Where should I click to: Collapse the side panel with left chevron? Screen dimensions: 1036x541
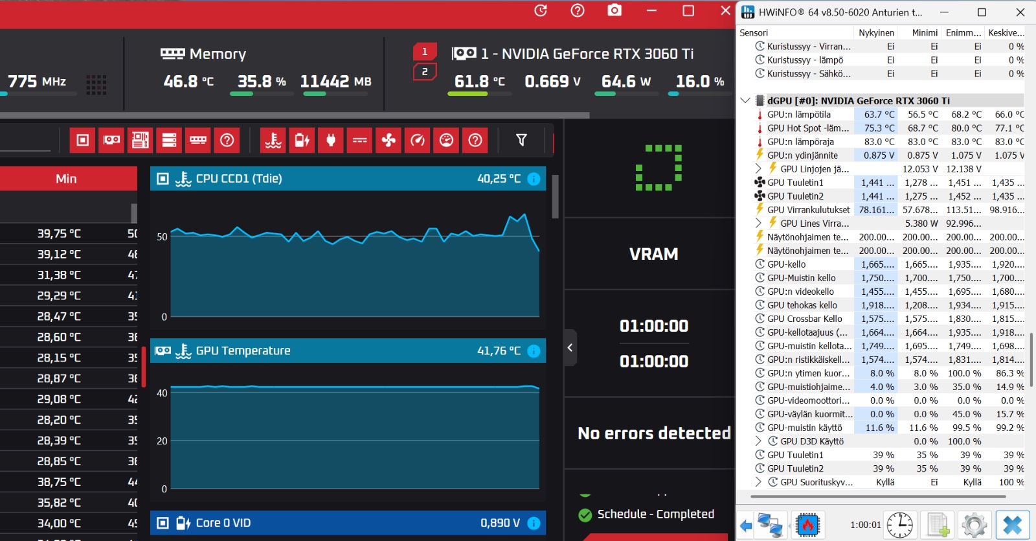point(570,348)
